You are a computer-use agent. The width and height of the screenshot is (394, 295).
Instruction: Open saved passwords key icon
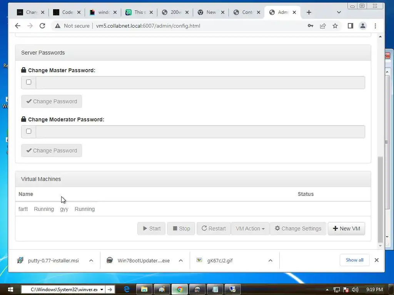pyautogui.click(x=311, y=26)
